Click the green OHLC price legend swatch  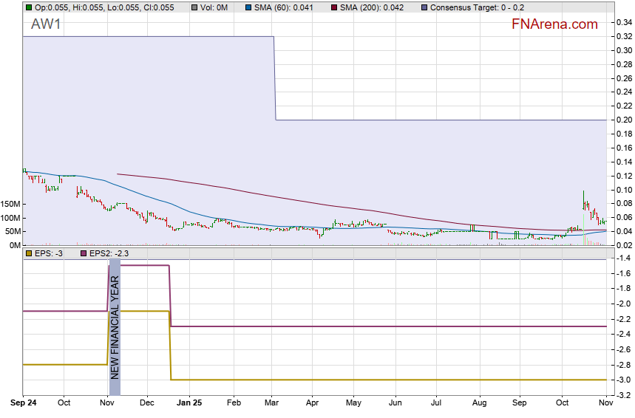(x=29, y=7)
